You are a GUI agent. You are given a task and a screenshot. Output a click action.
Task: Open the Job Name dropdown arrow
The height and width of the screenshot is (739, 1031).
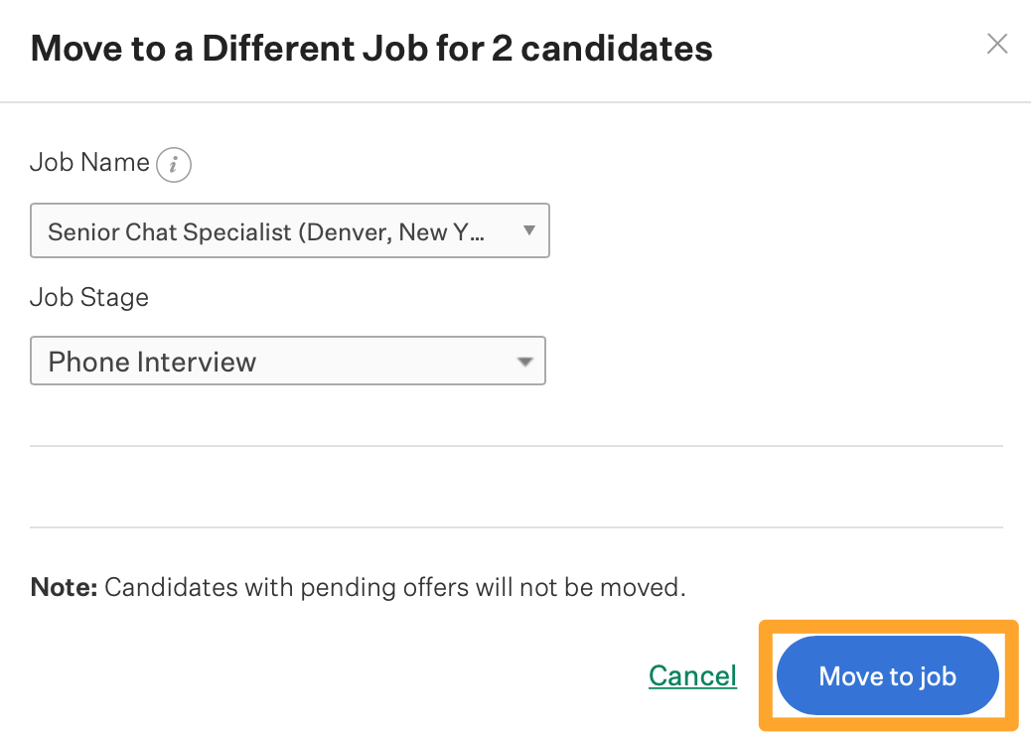pos(528,230)
